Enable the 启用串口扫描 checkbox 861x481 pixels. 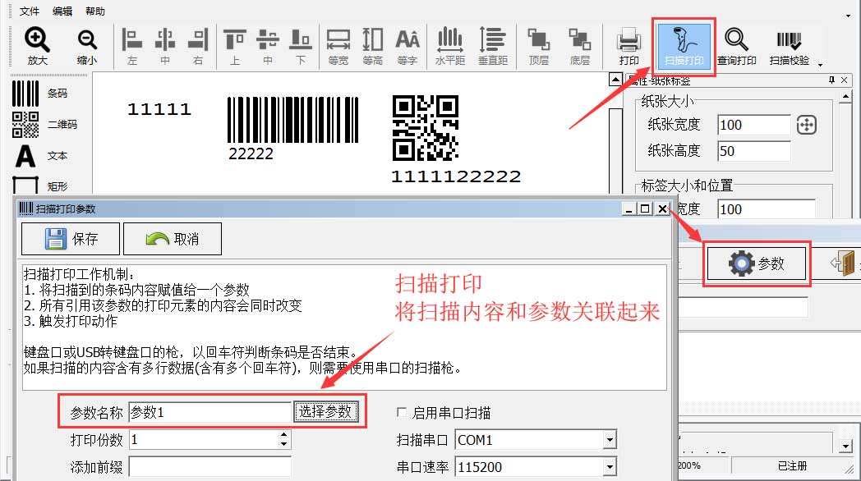pyautogui.click(x=402, y=413)
